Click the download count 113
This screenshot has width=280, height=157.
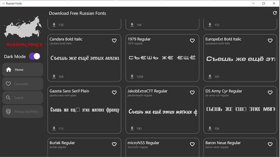[61, 128]
